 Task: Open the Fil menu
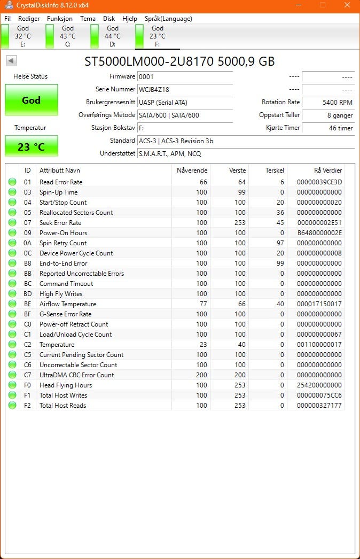(x=7, y=19)
